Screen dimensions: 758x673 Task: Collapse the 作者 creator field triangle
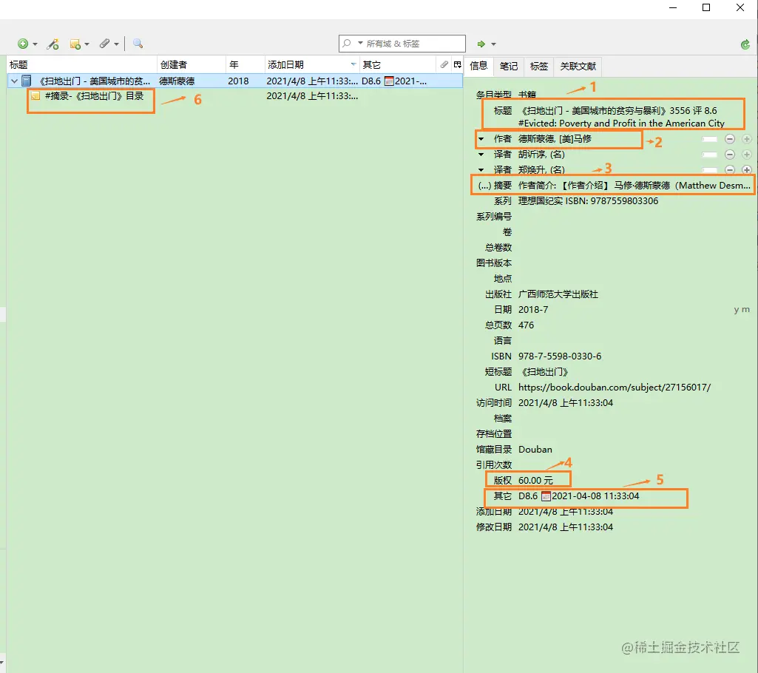click(481, 138)
